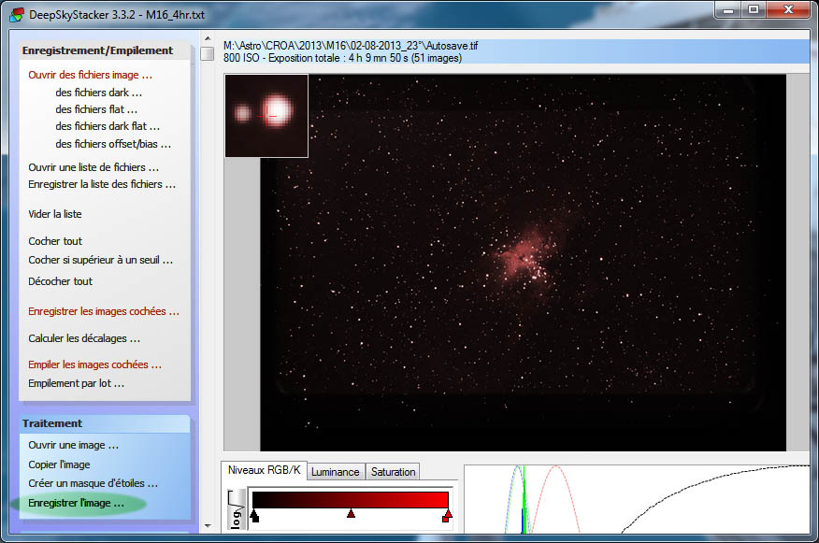Uncheck everything with Décocher tout
Image resolution: width=819 pixels, height=543 pixels.
pos(60,281)
